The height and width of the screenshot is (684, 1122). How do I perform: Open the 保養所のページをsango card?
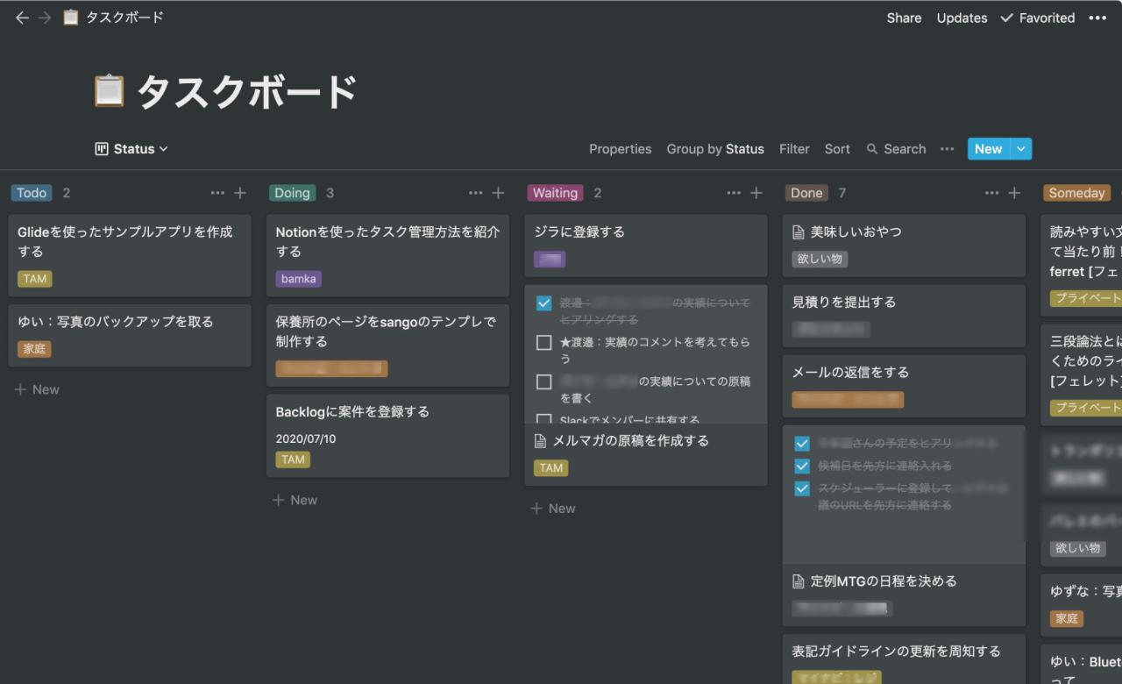(387, 346)
